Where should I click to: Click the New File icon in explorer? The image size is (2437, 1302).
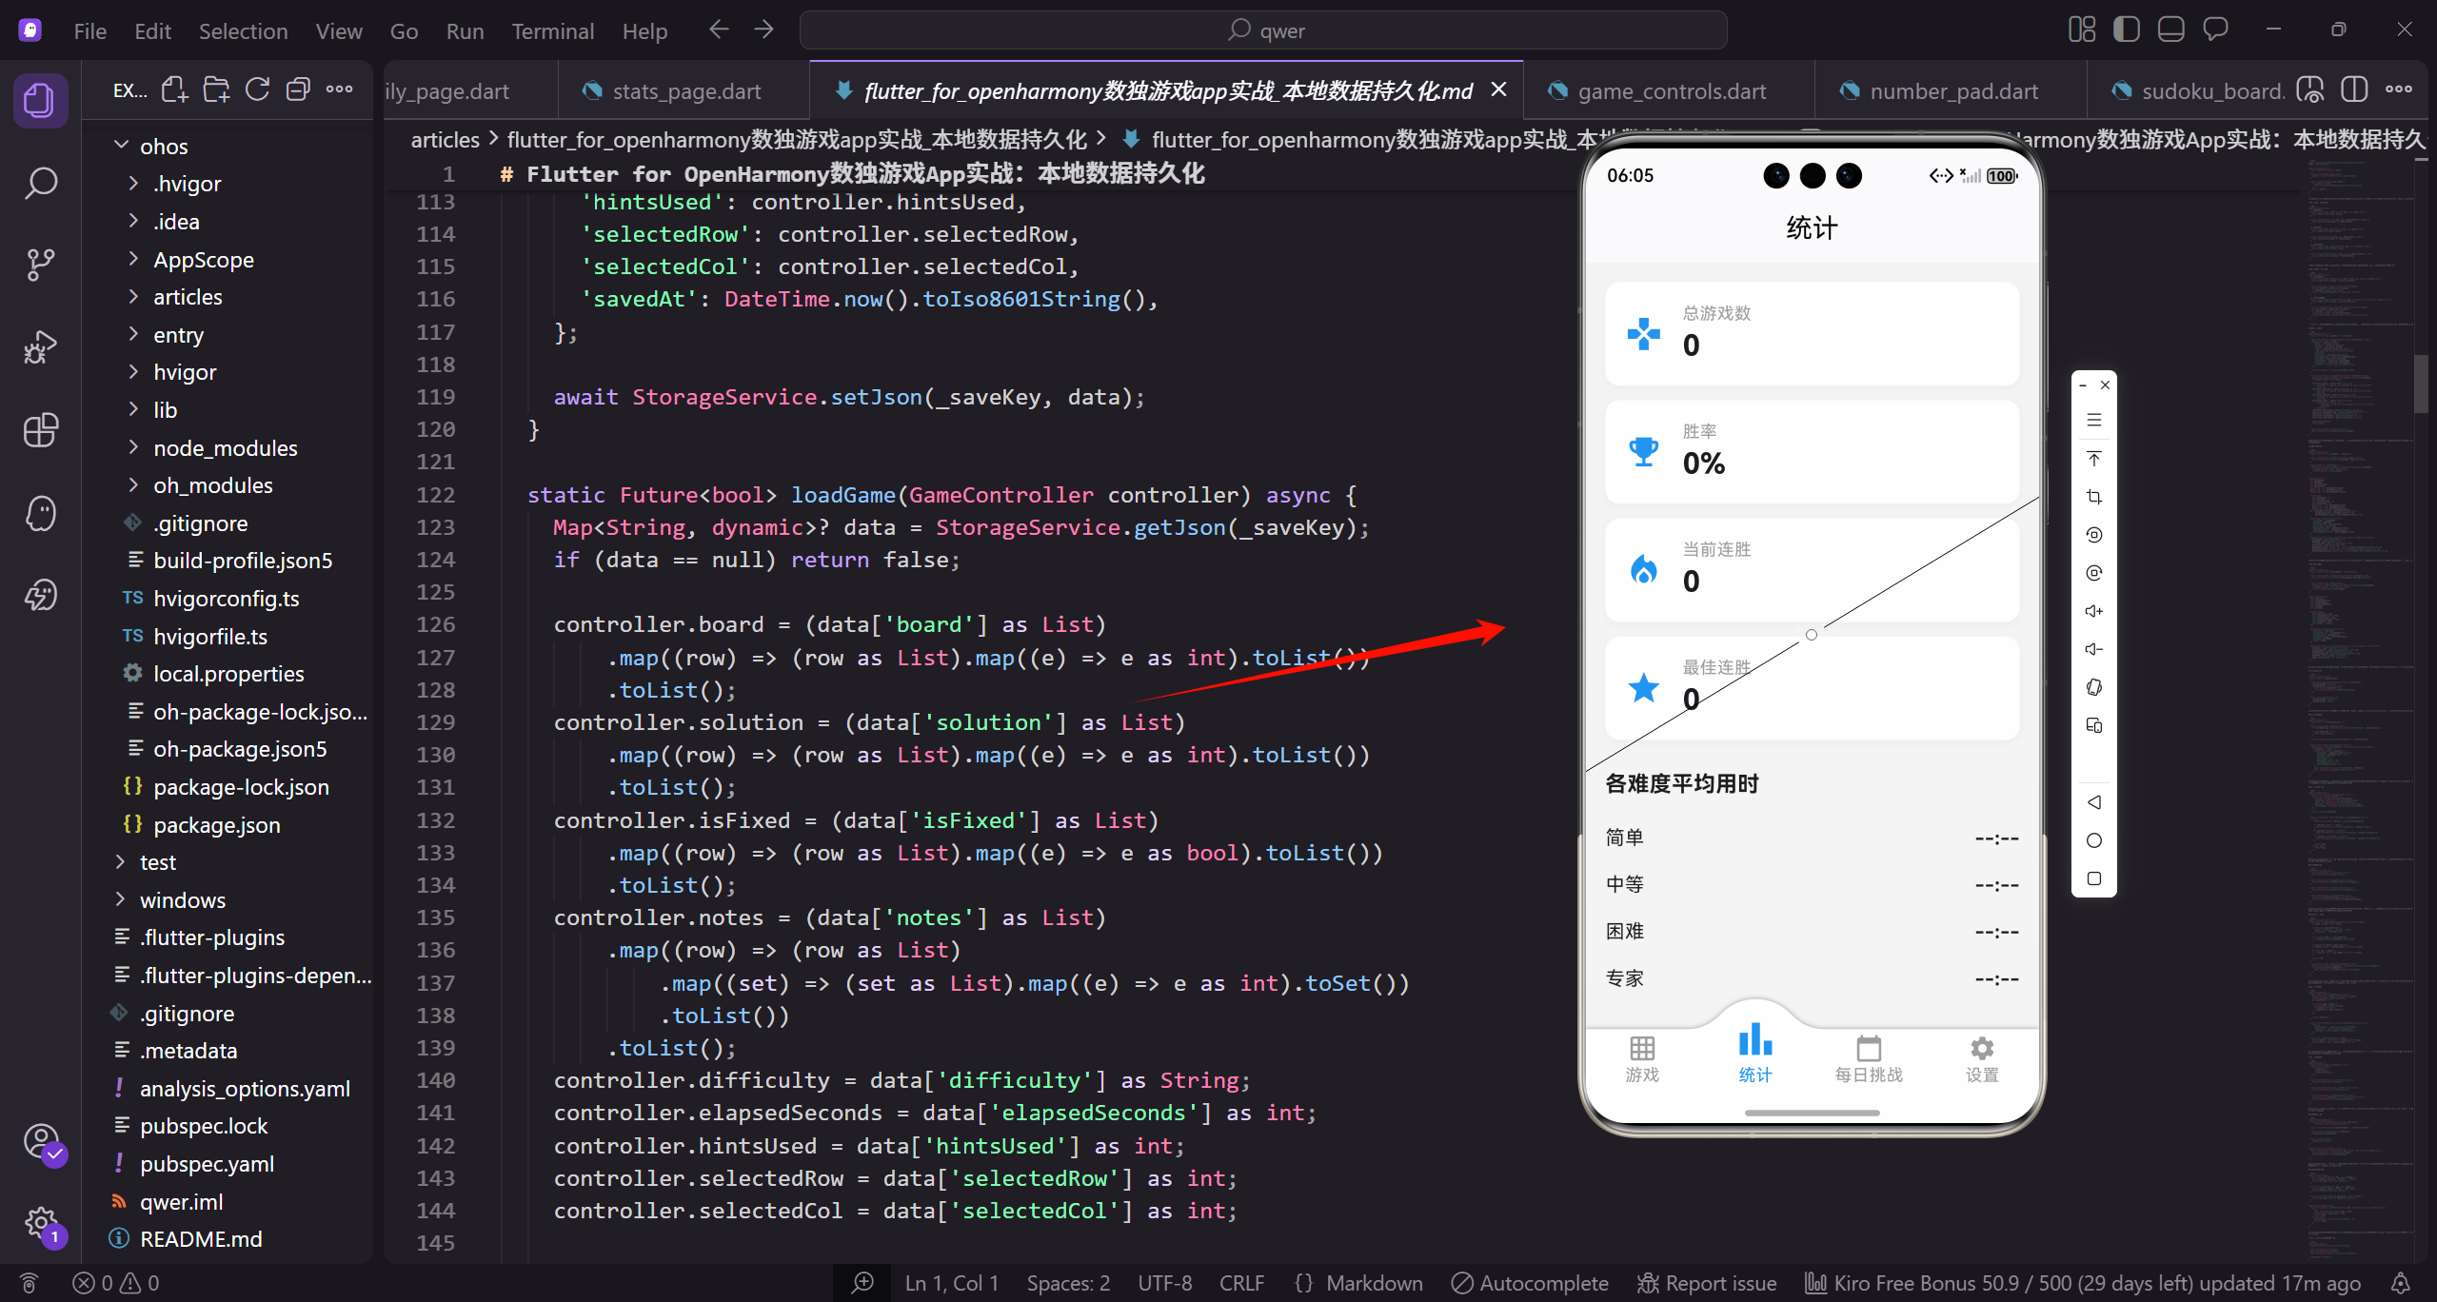[174, 90]
